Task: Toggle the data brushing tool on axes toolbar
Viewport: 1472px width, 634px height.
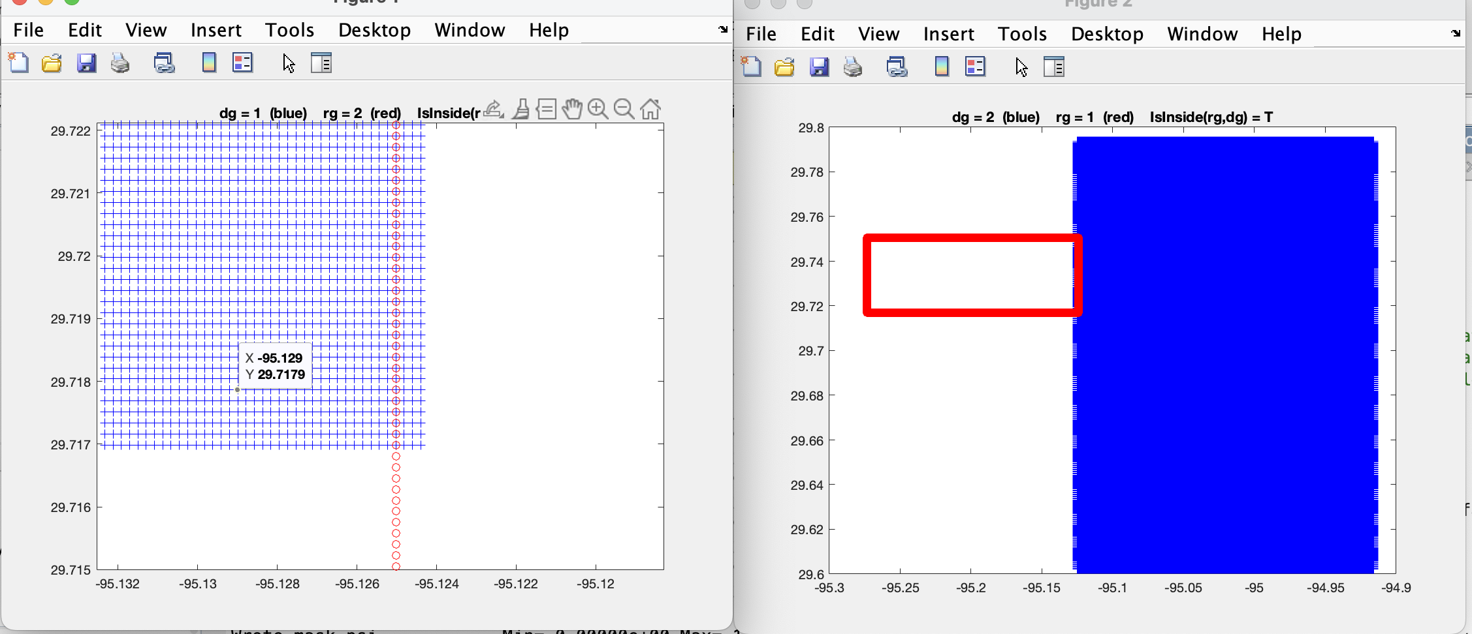Action: 521,109
